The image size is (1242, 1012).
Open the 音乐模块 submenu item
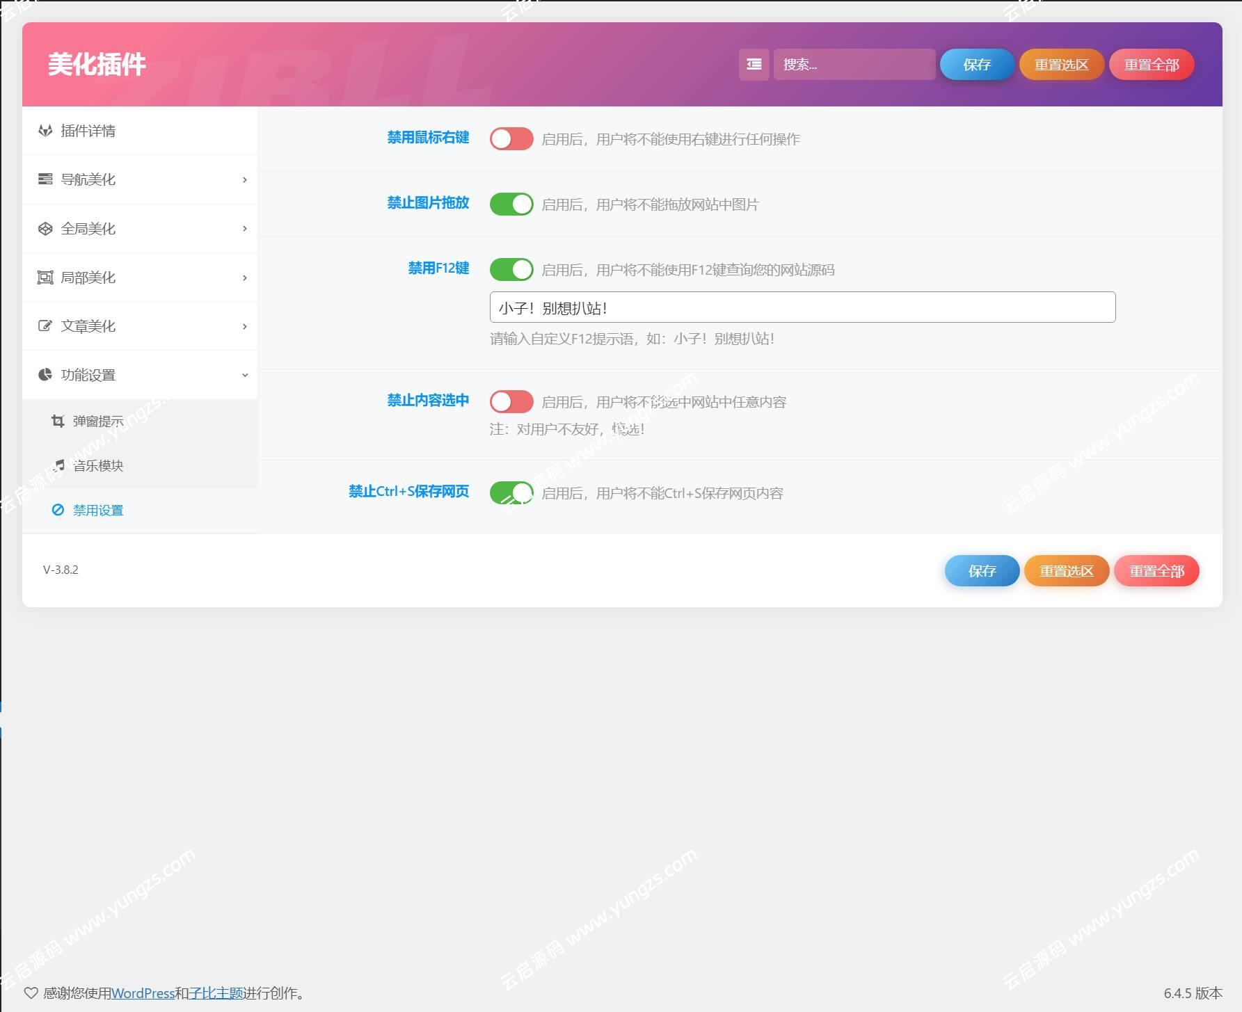pyautogui.click(x=97, y=466)
